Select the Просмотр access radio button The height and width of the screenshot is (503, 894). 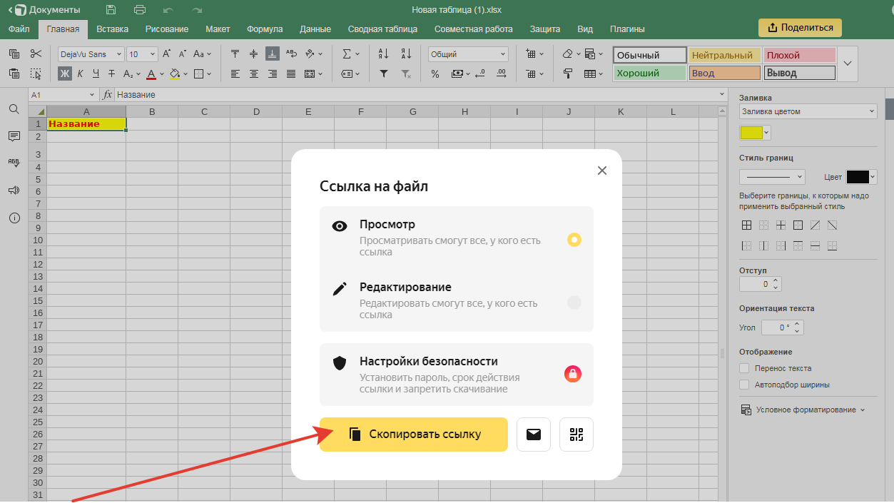[x=574, y=240]
